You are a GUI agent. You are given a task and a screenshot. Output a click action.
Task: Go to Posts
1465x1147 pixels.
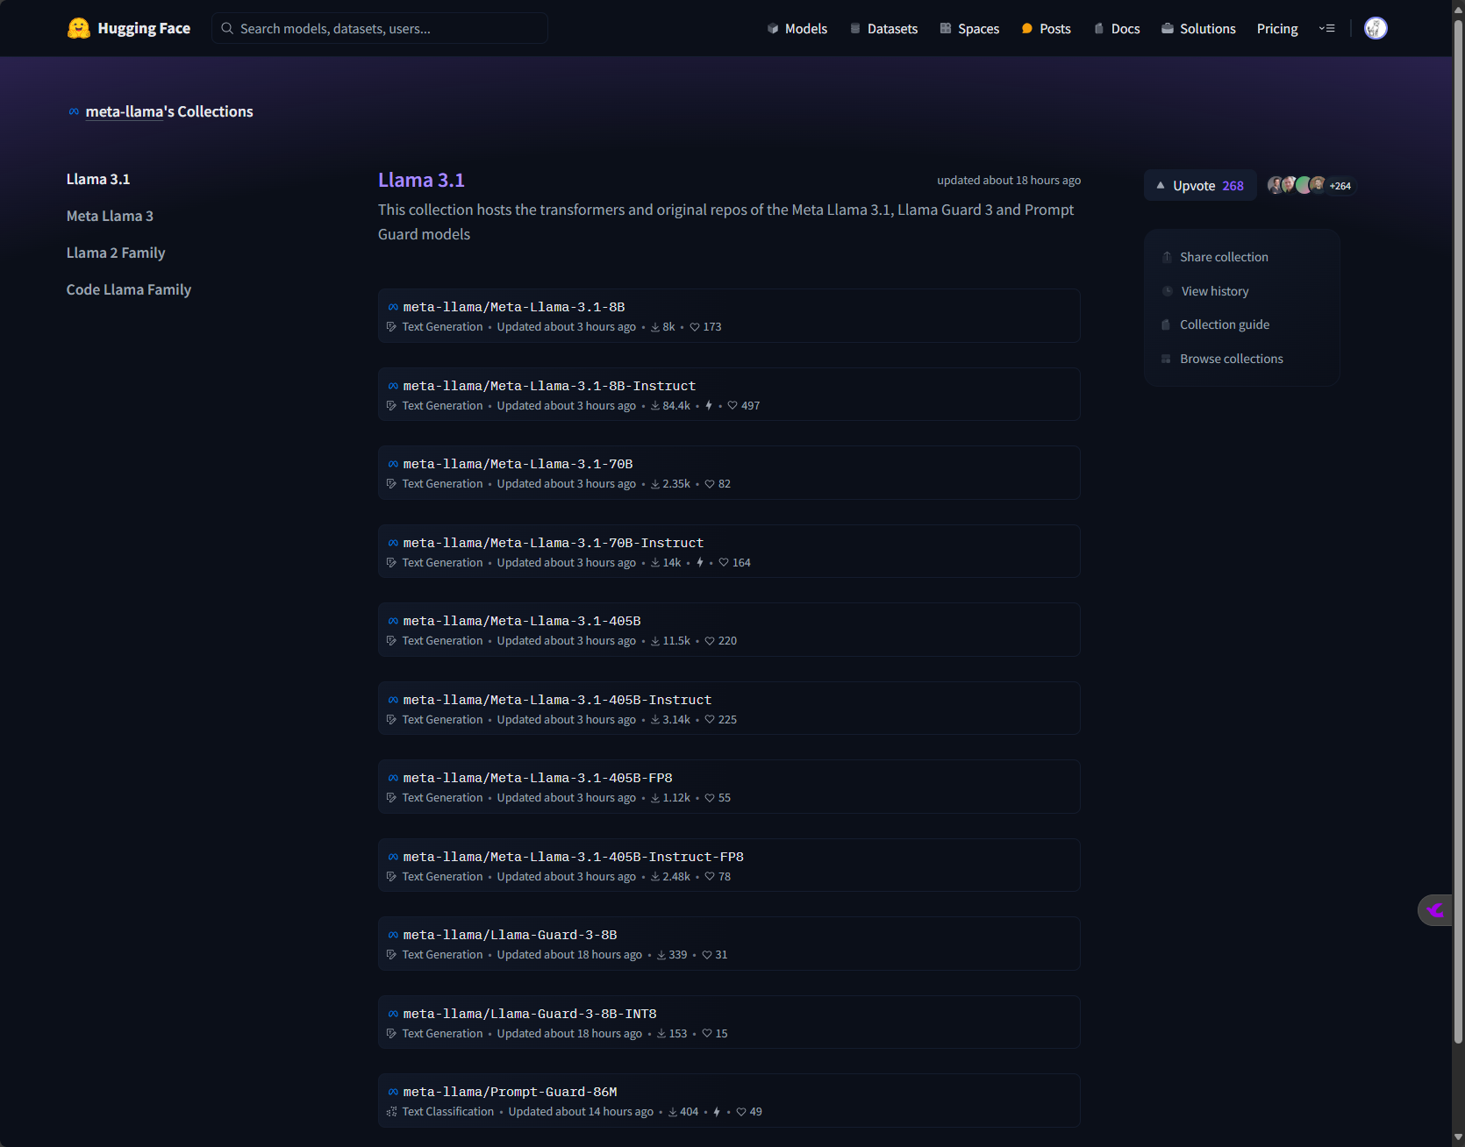[x=1047, y=28]
